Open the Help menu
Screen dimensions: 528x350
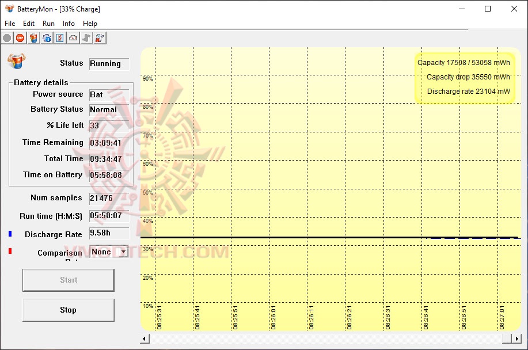[90, 23]
